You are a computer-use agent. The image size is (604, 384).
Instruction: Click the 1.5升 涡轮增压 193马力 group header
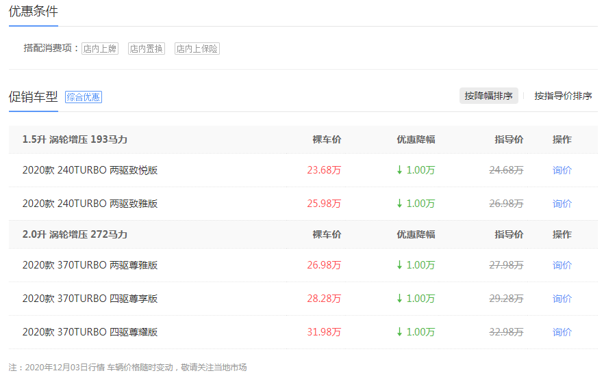[x=75, y=139]
